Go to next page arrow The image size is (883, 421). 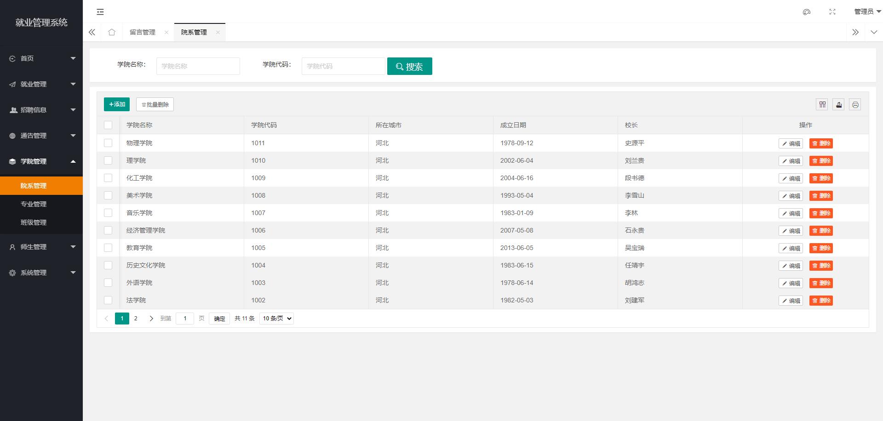tap(151, 319)
